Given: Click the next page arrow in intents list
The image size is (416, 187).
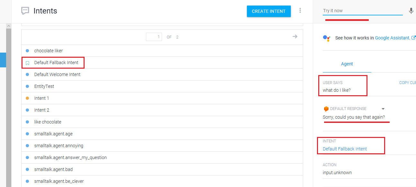Looking at the screenshot, I should tap(295, 37).
